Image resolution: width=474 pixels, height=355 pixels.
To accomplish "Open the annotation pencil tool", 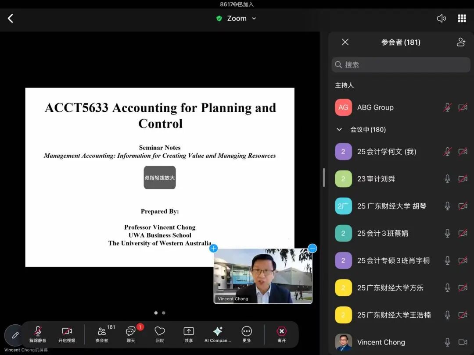I will pos(15,335).
